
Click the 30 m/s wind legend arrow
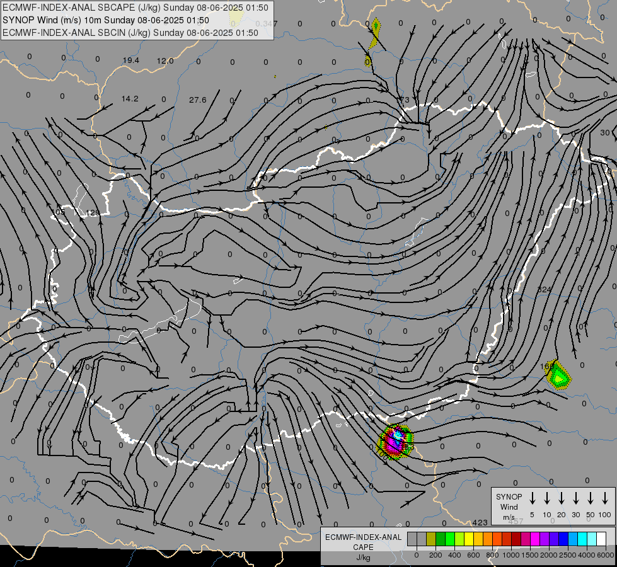point(575,498)
